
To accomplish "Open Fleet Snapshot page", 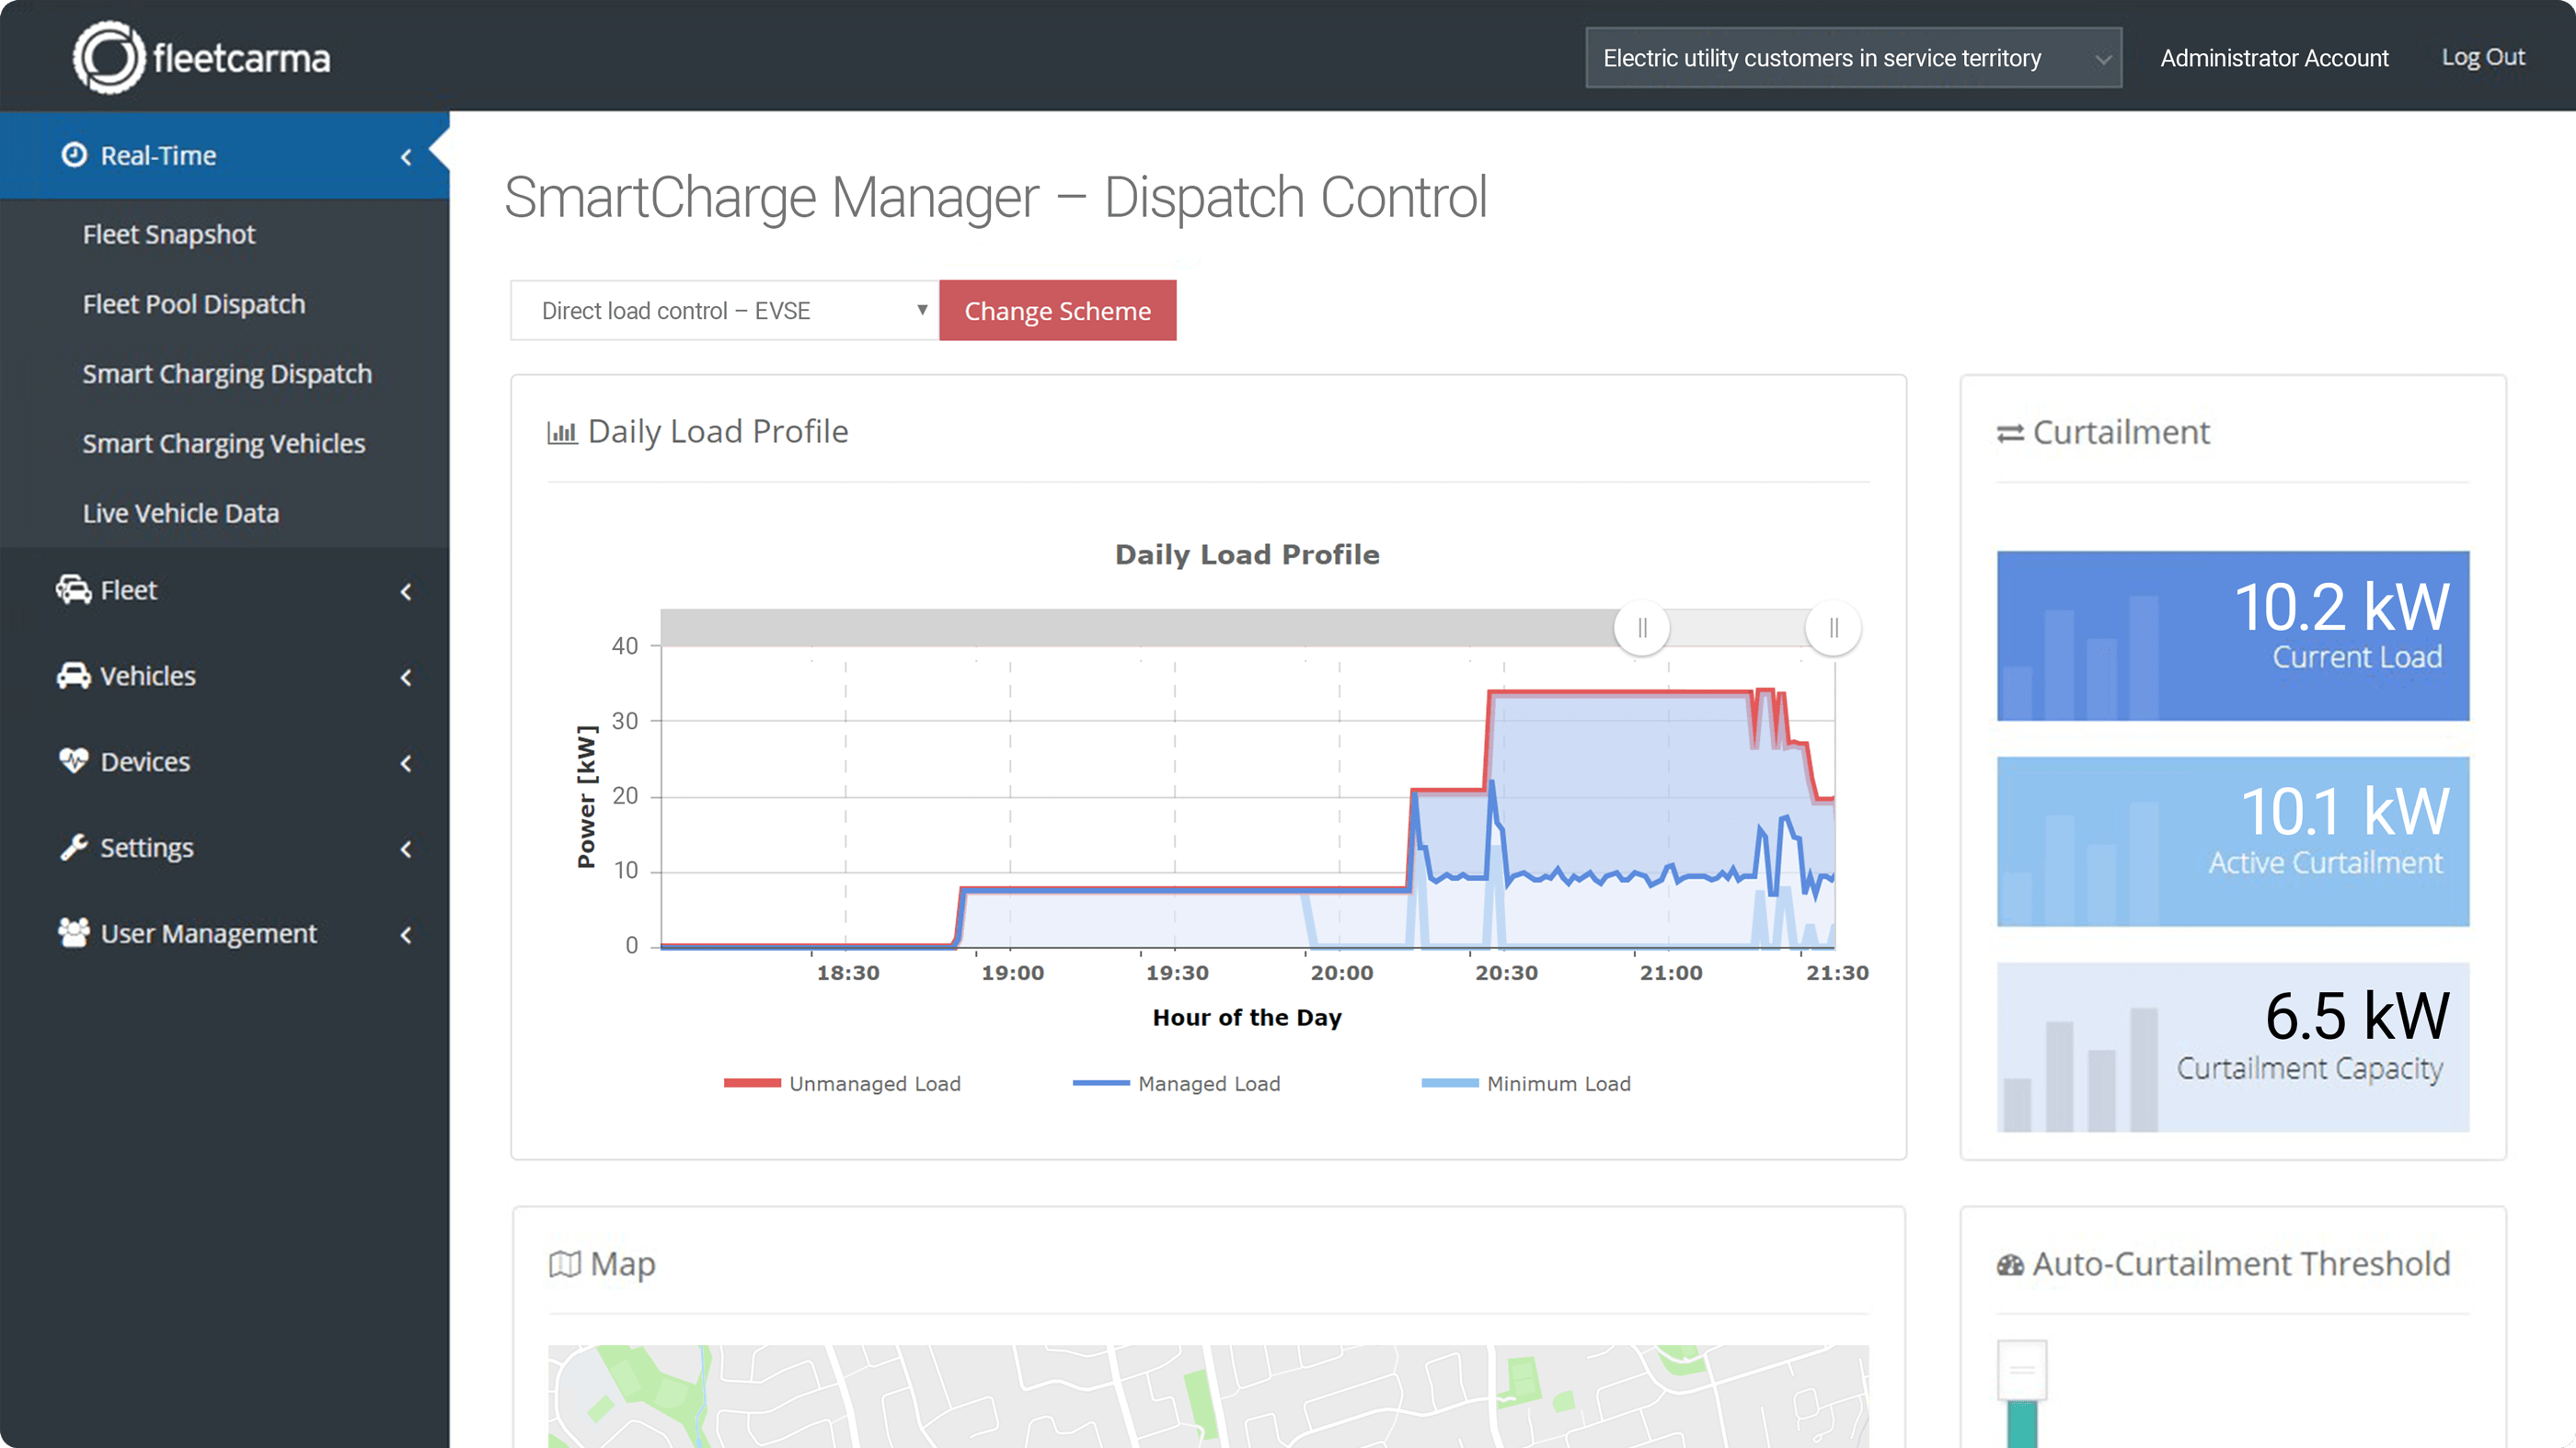I will point(169,234).
